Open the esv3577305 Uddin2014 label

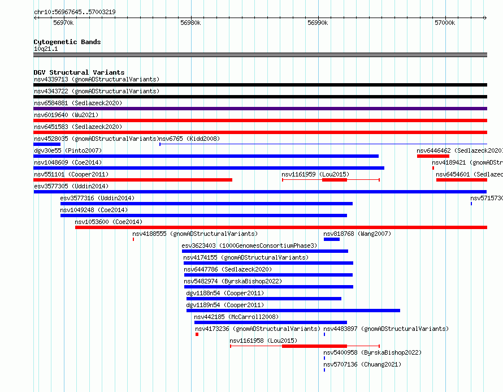coord(71,186)
